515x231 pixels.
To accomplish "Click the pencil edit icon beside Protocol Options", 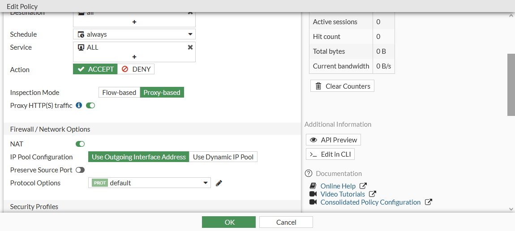I will click(x=219, y=183).
